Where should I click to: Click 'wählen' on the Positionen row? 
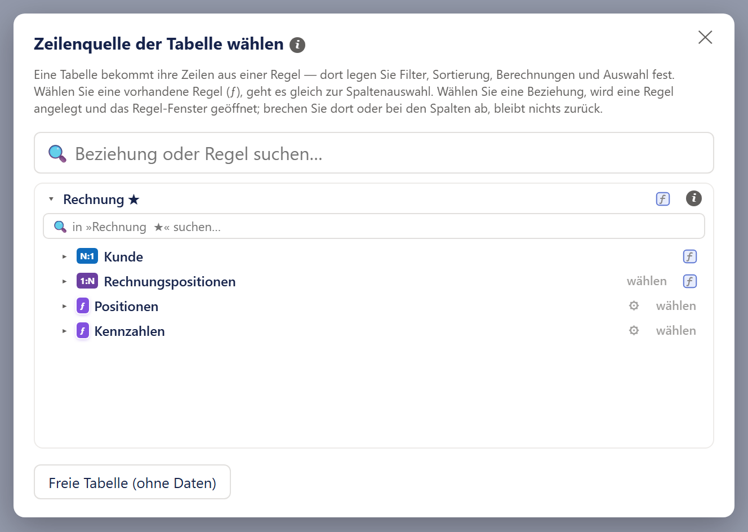click(676, 306)
